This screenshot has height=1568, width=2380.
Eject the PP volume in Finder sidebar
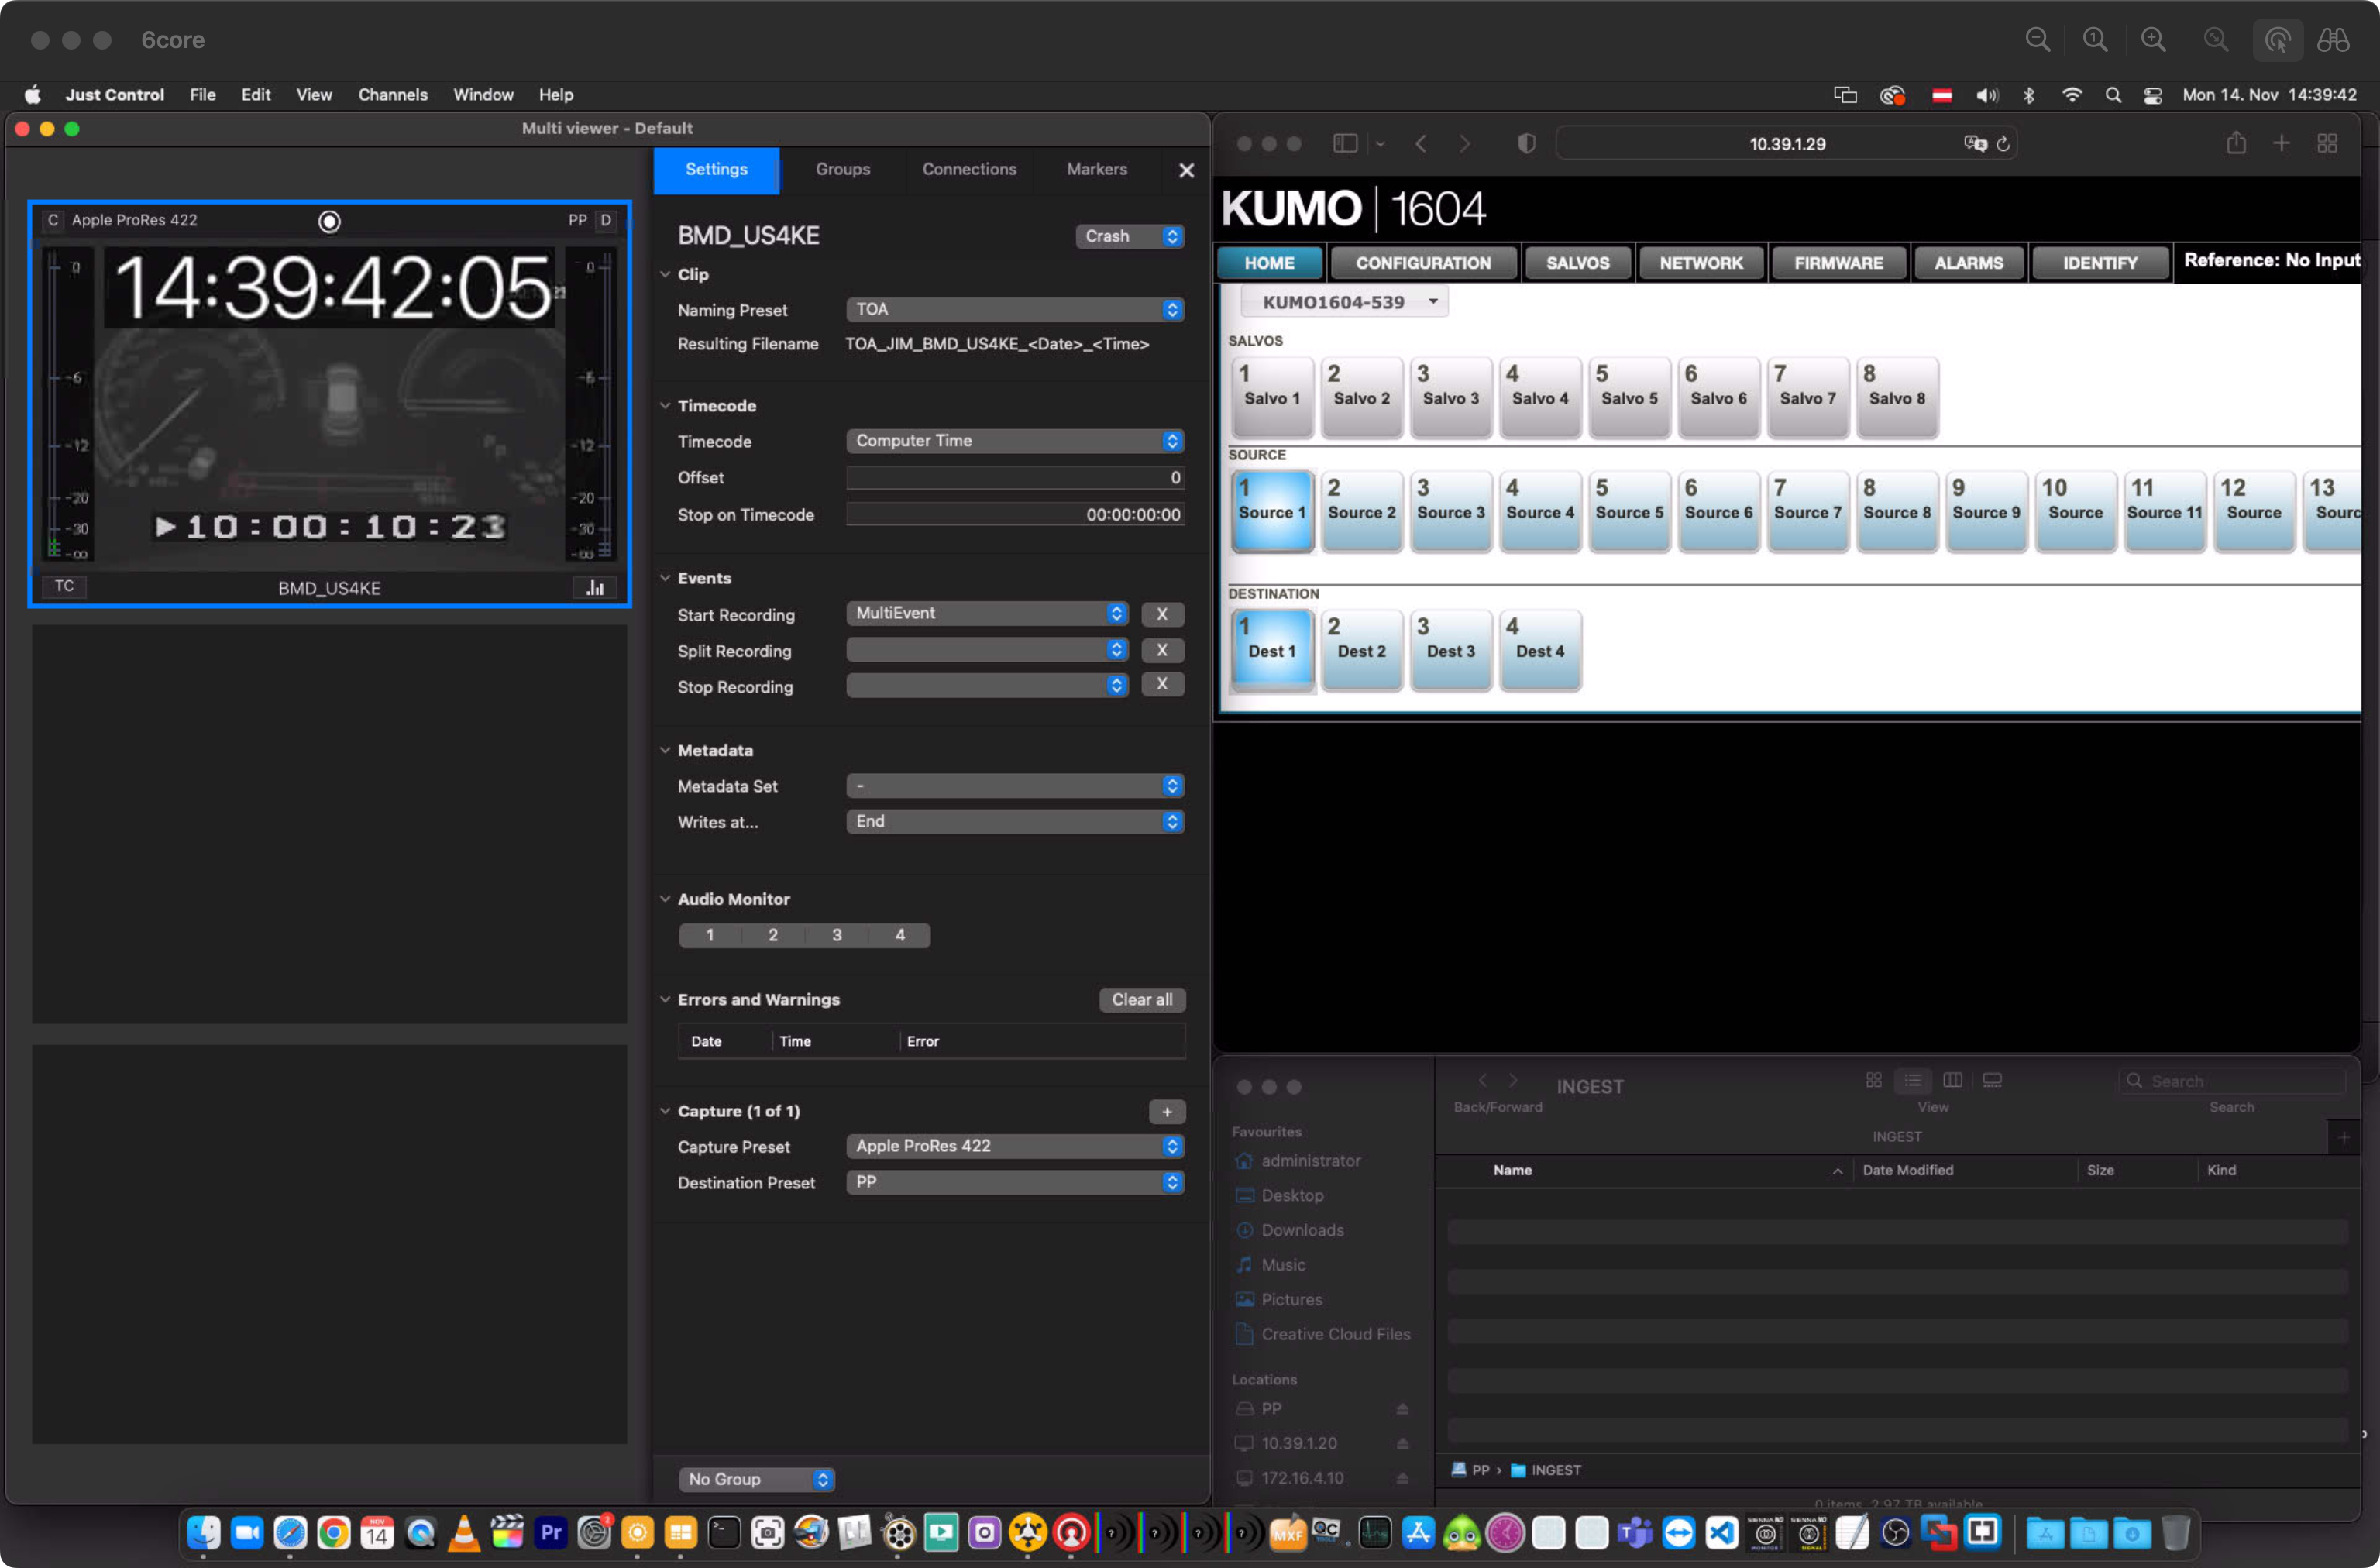[1402, 1408]
